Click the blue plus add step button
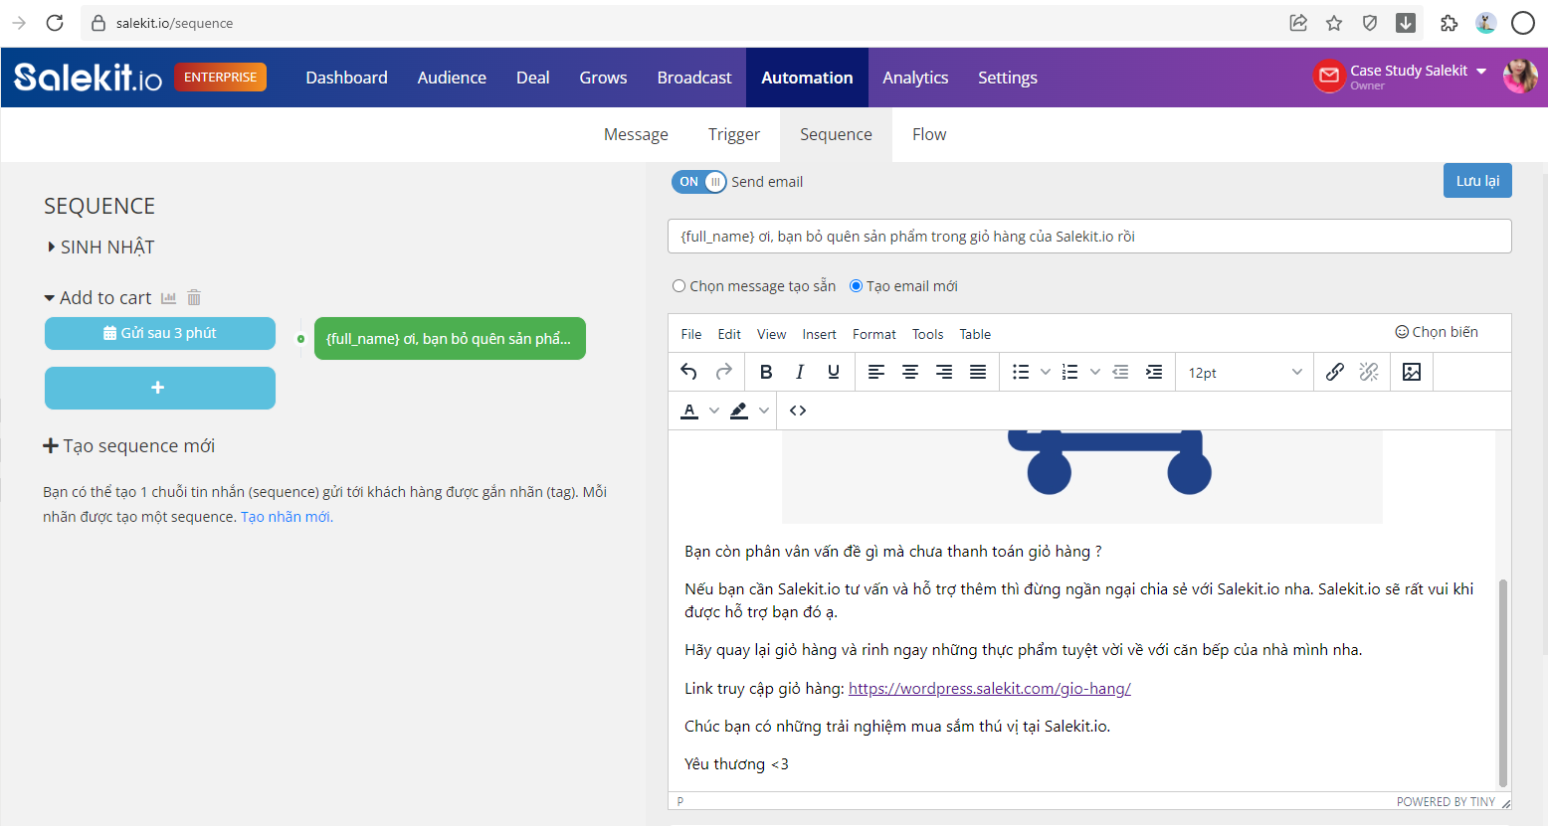This screenshot has height=826, width=1548. [x=160, y=388]
